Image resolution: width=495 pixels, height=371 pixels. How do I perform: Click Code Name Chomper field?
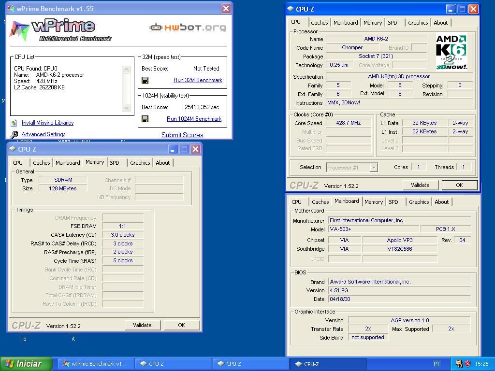tap(352, 48)
